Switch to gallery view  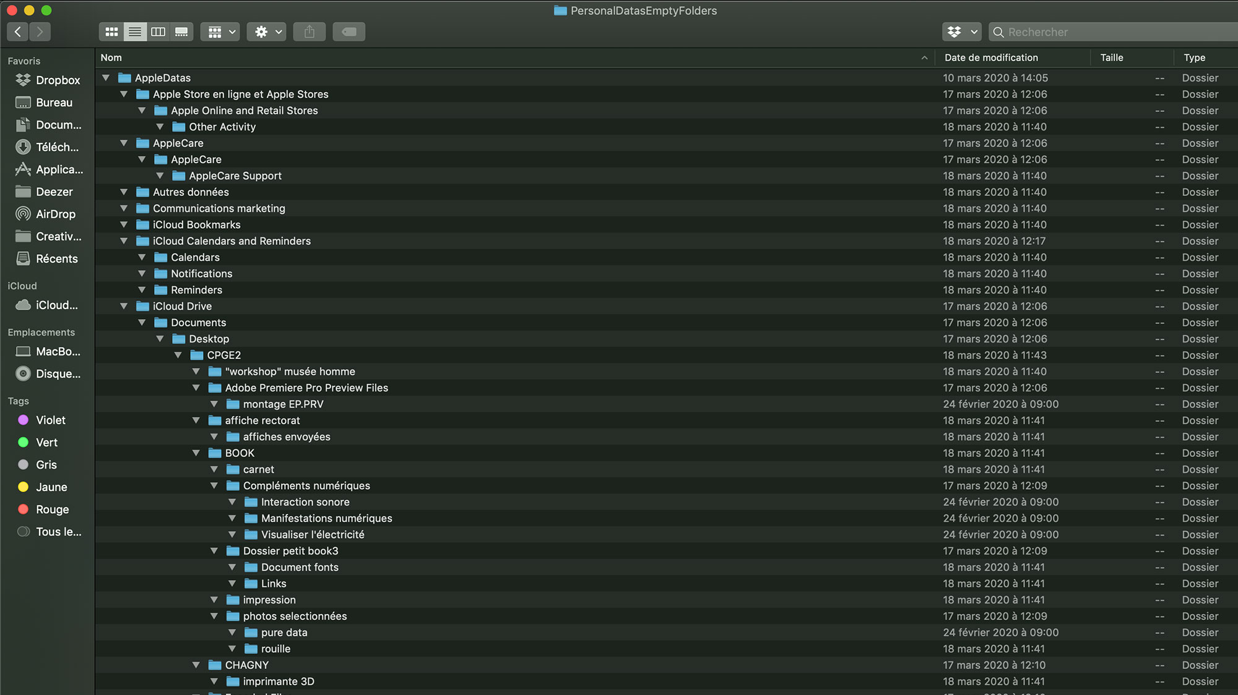[181, 32]
